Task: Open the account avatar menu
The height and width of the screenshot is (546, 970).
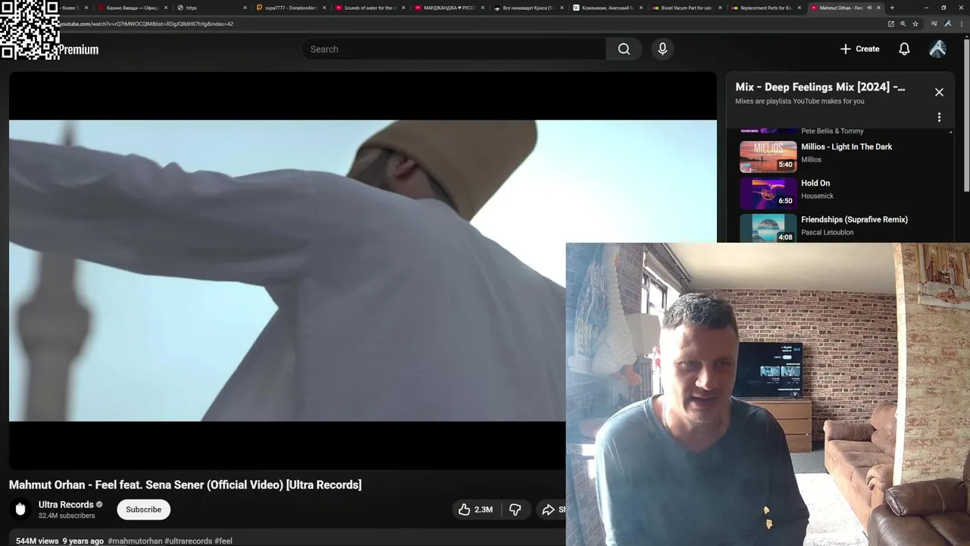Action: tap(937, 49)
